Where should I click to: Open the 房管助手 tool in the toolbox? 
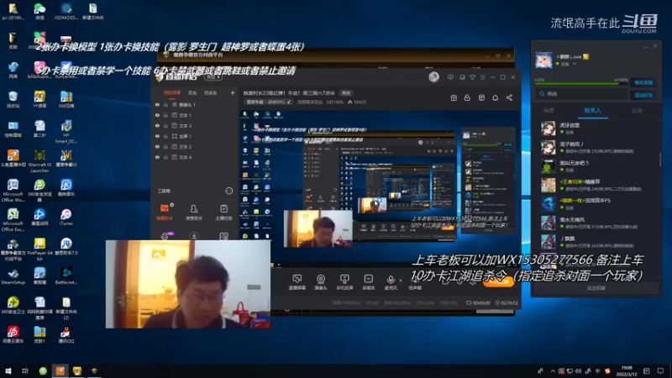click(x=194, y=213)
